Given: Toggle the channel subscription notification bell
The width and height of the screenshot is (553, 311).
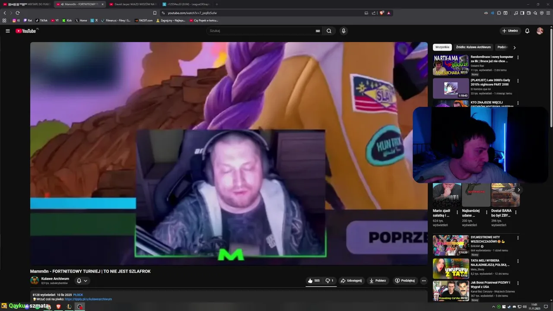Looking at the screenshot, I should pyautogui.click(x=79, y=280).
